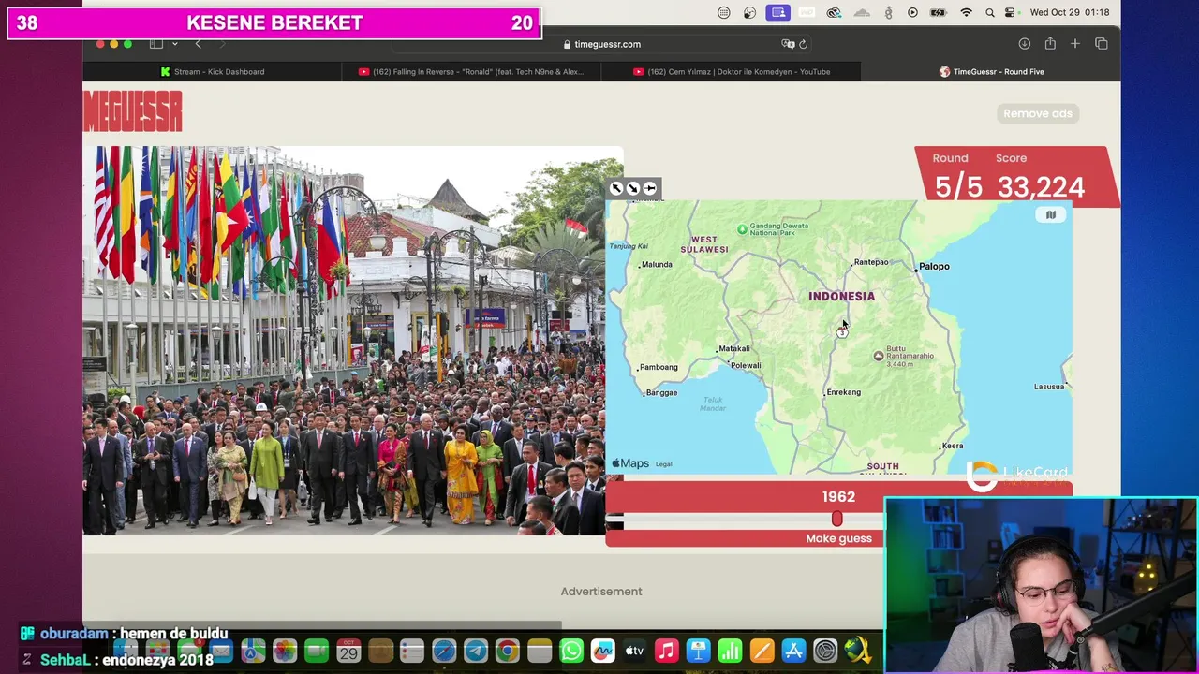Viewport: 1199px width, 674px height.
Task: Open App Store from the Dock
Action: (793, 651)
